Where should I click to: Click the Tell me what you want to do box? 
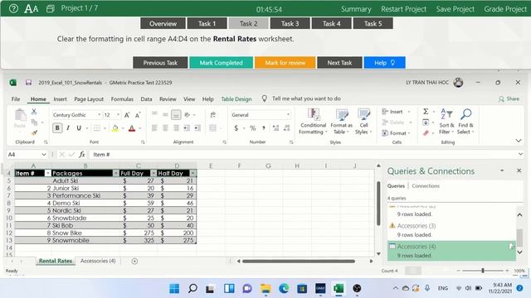[306, 99]
